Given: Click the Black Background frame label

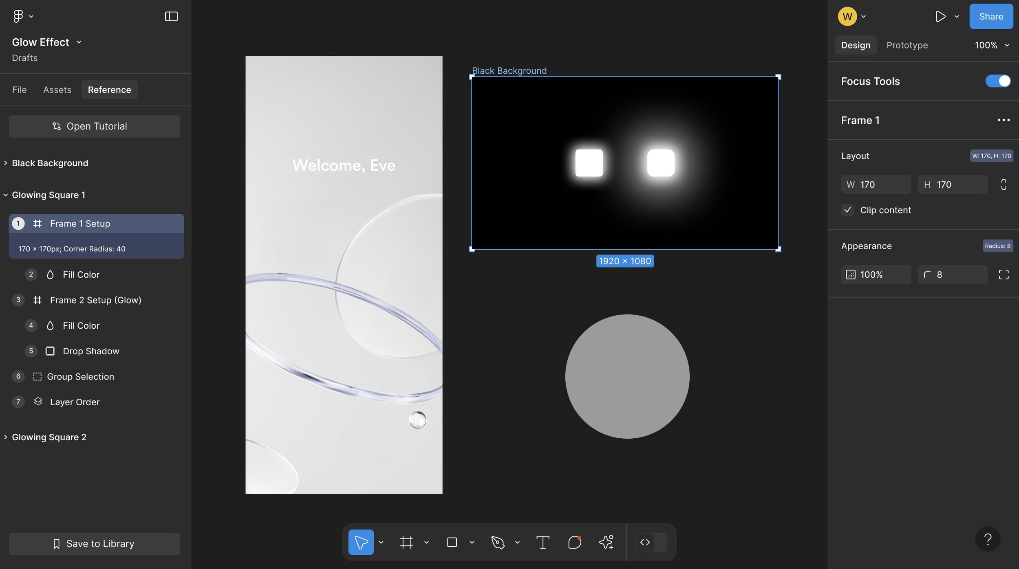Looking at the screenshot, I should [x=509, y=70].
